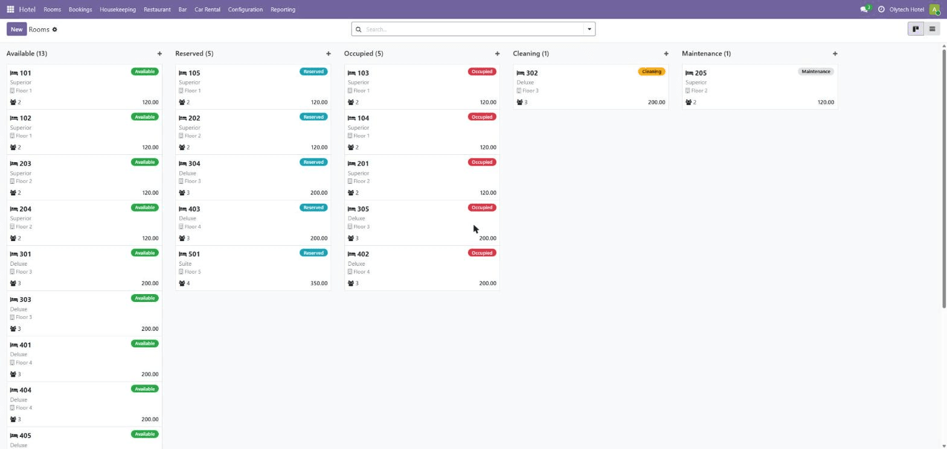Quick add room in Available column
This screenshot has height=449, width=947.
click(x=159, y=54)
